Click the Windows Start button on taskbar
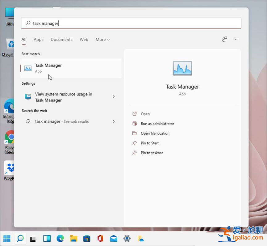This screenshot has height=246, width=267. (x=7, y=238)
